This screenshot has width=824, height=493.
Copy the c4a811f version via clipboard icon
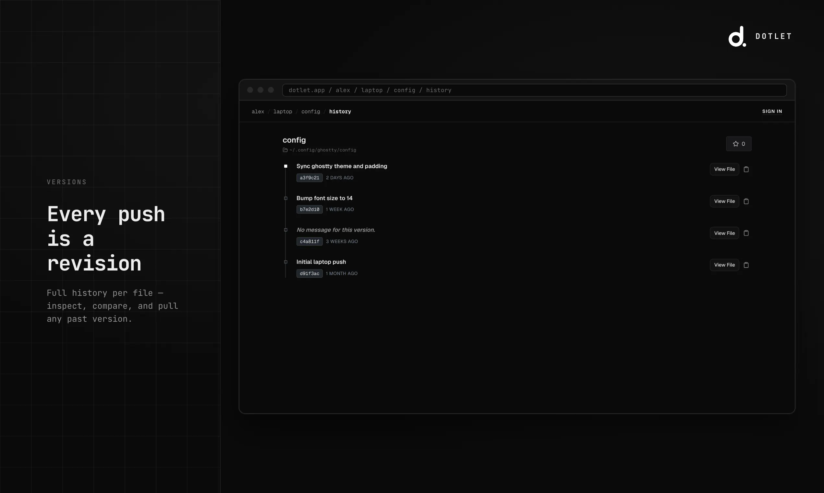(746, 233)
